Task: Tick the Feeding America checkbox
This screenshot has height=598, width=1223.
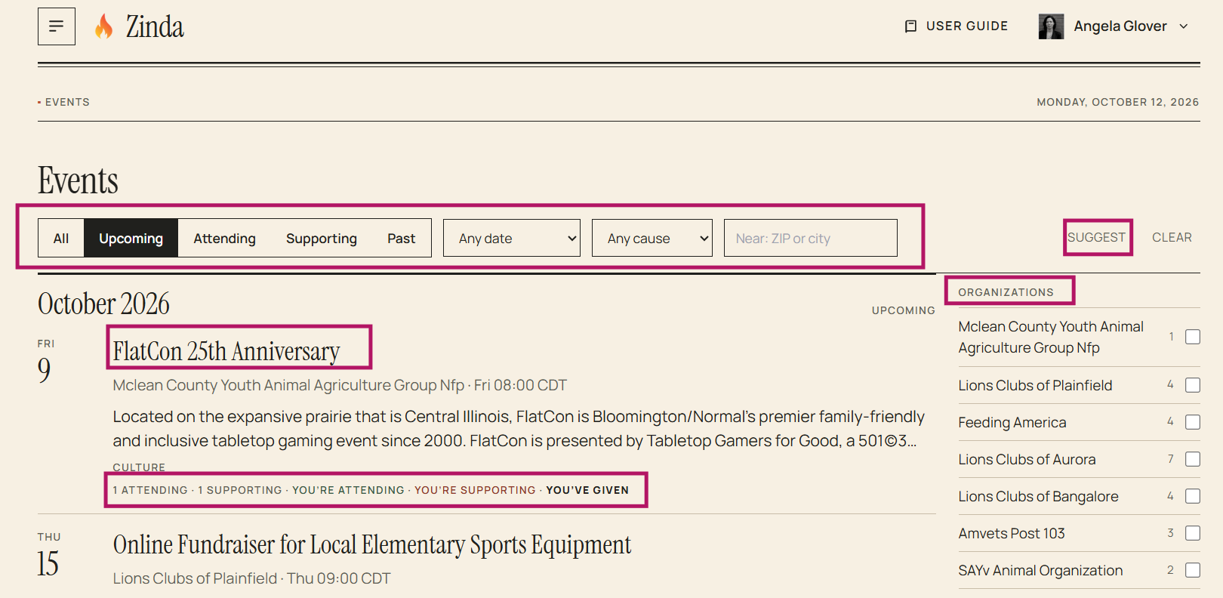Action: click(x=1193, y=422)
